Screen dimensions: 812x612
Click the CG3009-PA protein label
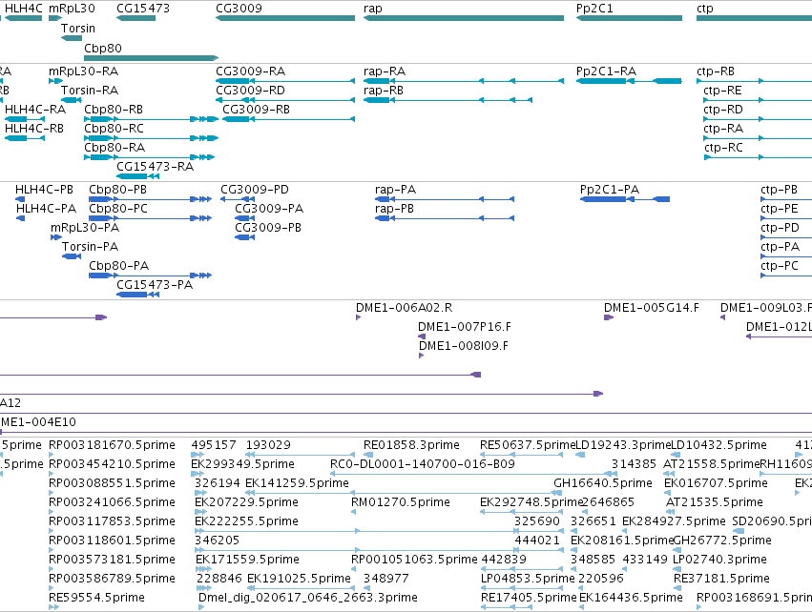coord(269,208)
